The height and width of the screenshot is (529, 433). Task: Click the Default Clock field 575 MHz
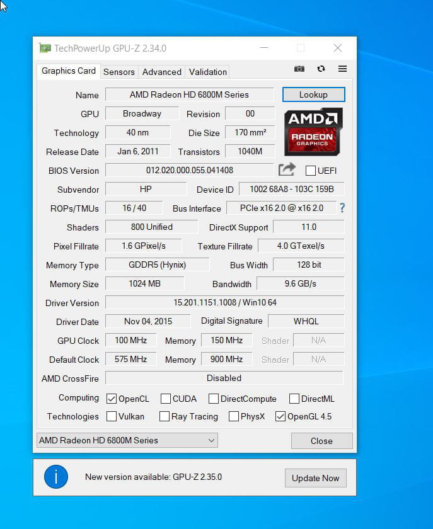(x=131, y=359)
